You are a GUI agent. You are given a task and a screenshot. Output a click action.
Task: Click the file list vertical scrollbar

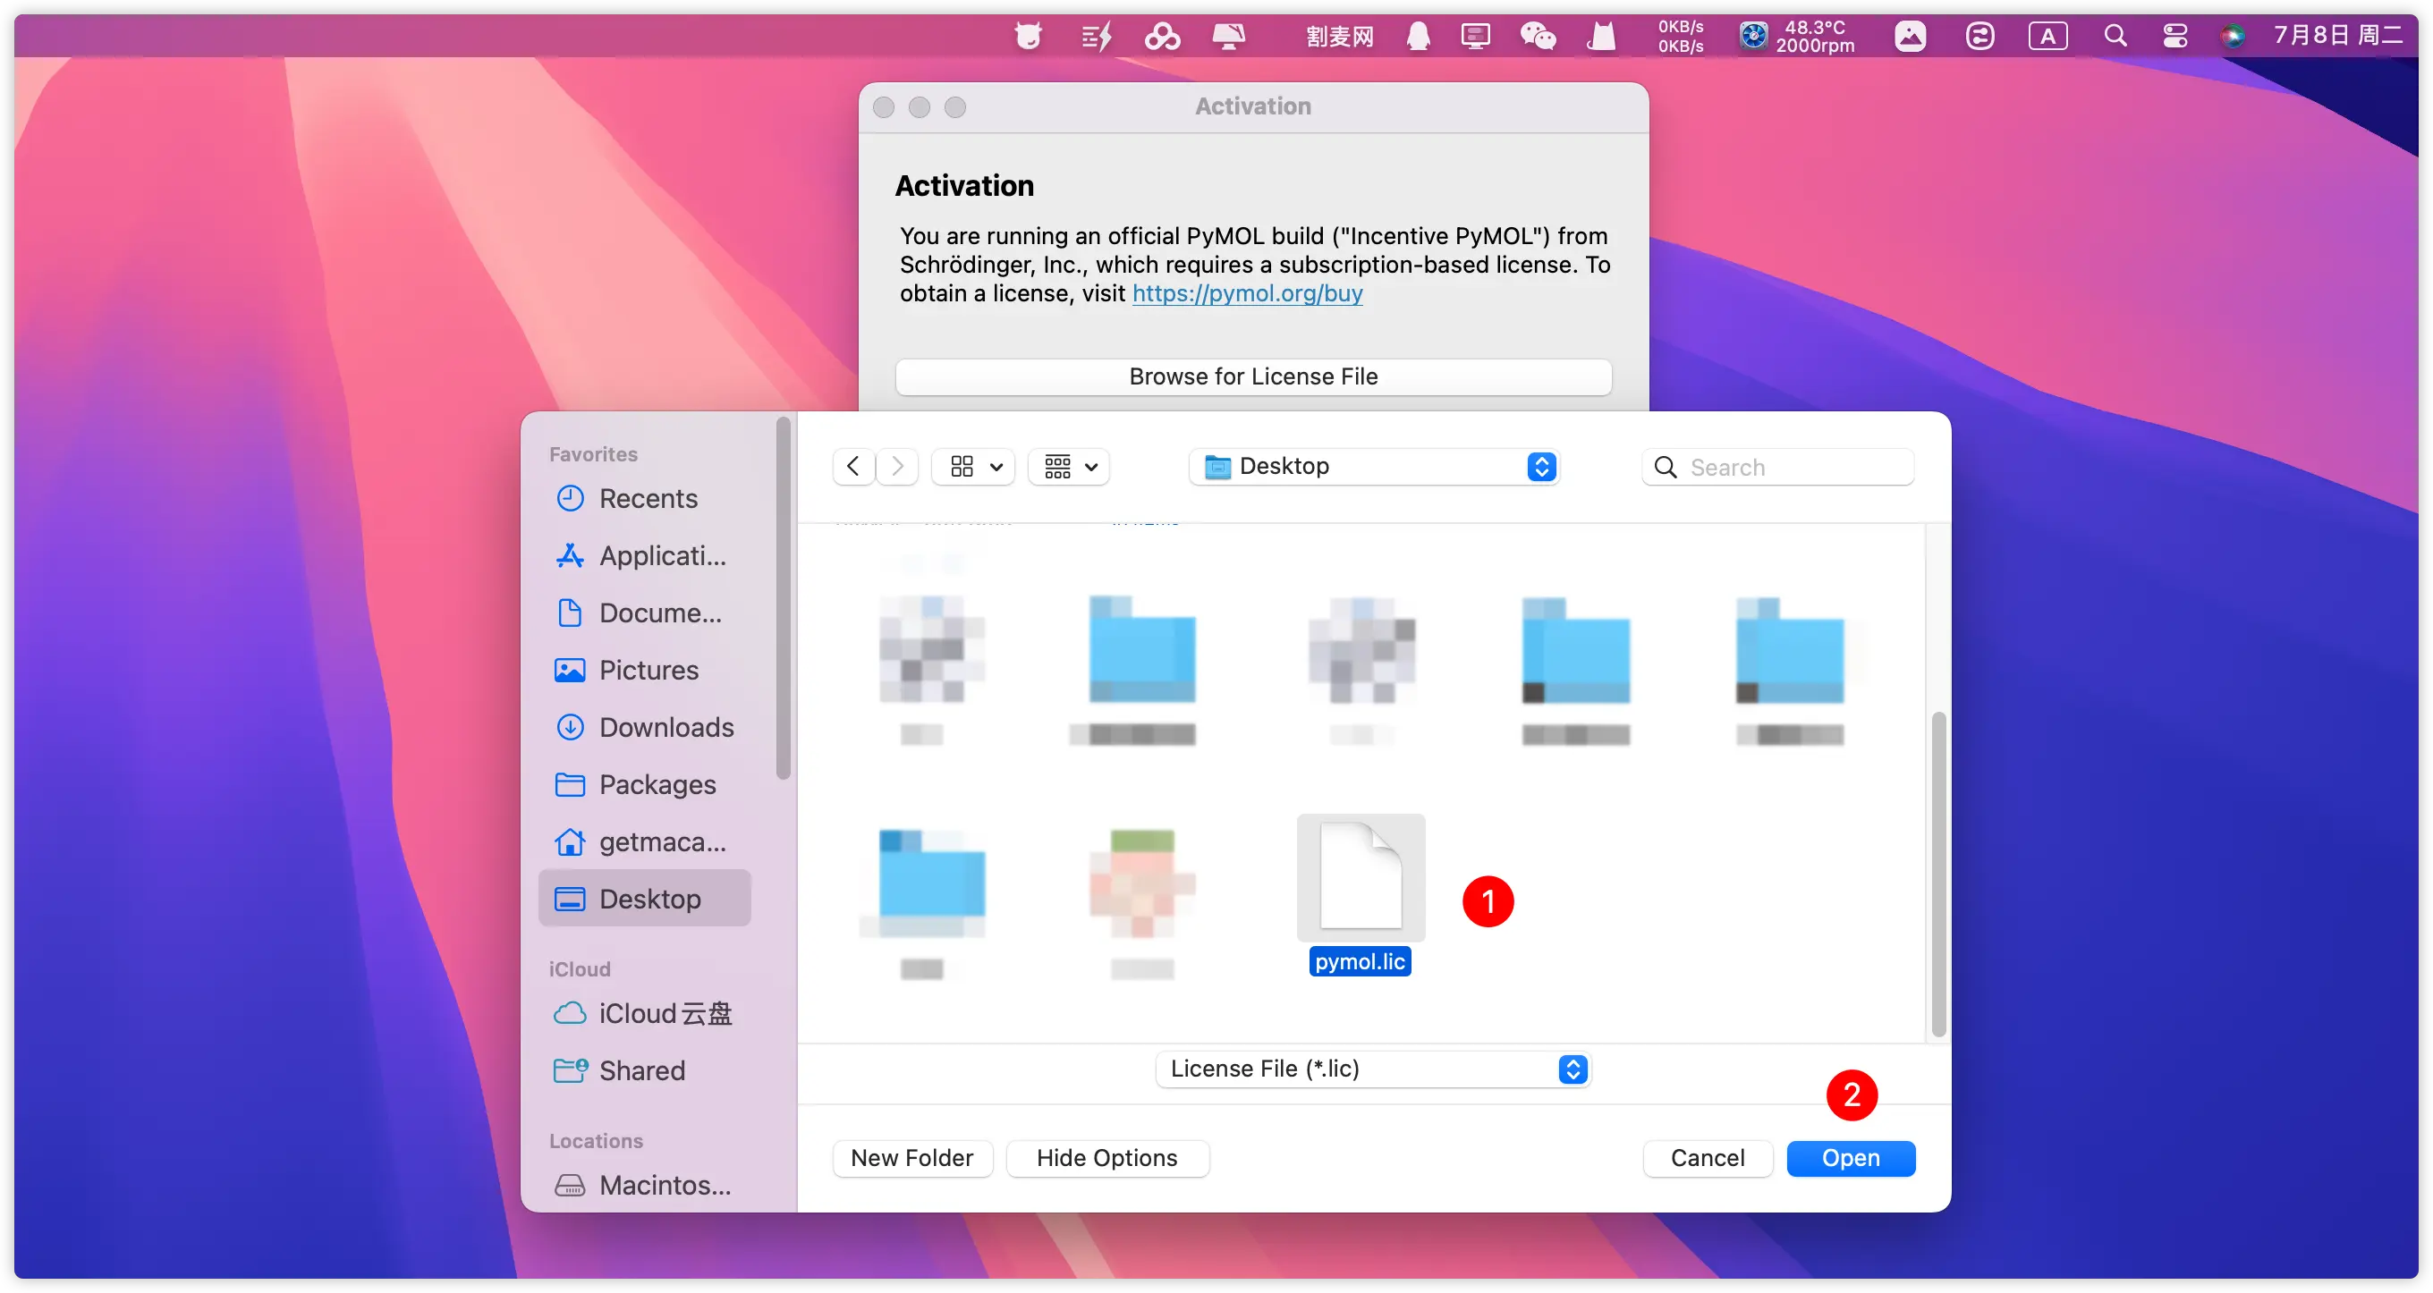click(x=1938, y=874)
